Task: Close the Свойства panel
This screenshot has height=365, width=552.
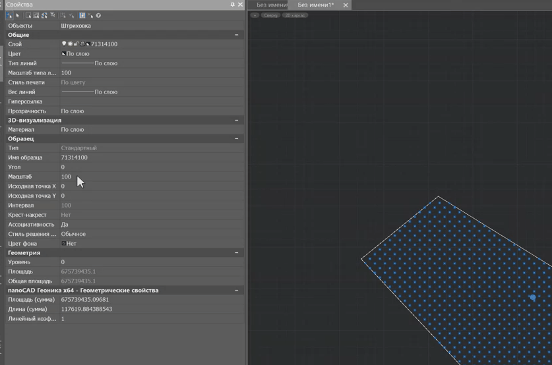Action: (240, 5)
